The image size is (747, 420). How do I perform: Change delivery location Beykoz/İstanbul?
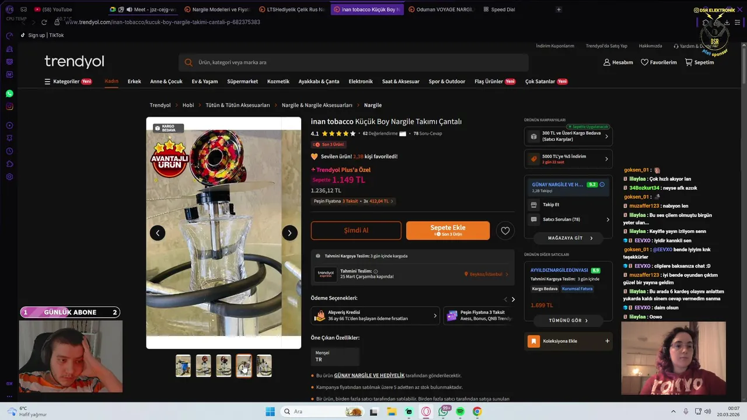[x=486, y=274]
